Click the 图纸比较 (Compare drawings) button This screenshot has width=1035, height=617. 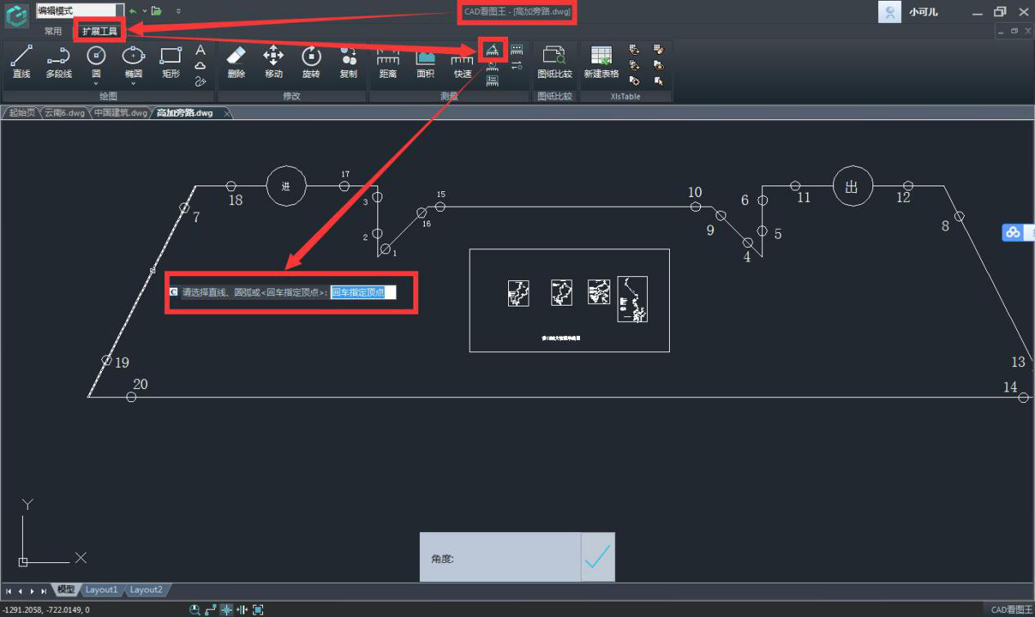point(555,62)
